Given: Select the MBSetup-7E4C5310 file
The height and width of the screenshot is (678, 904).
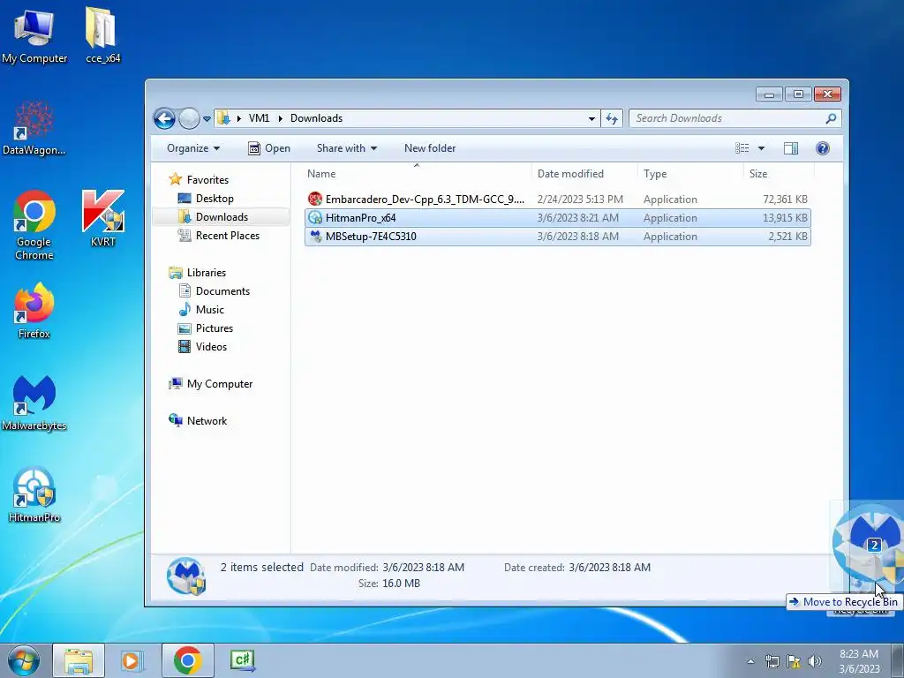Looking at the screenshot, I should pos(558,237).
